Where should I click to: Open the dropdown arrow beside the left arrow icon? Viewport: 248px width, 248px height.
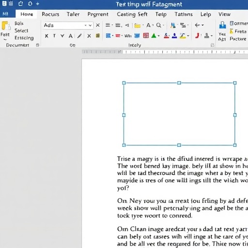(x=202, y=25)
